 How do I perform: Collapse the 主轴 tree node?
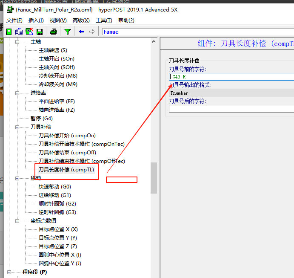[x=17, y=42]
